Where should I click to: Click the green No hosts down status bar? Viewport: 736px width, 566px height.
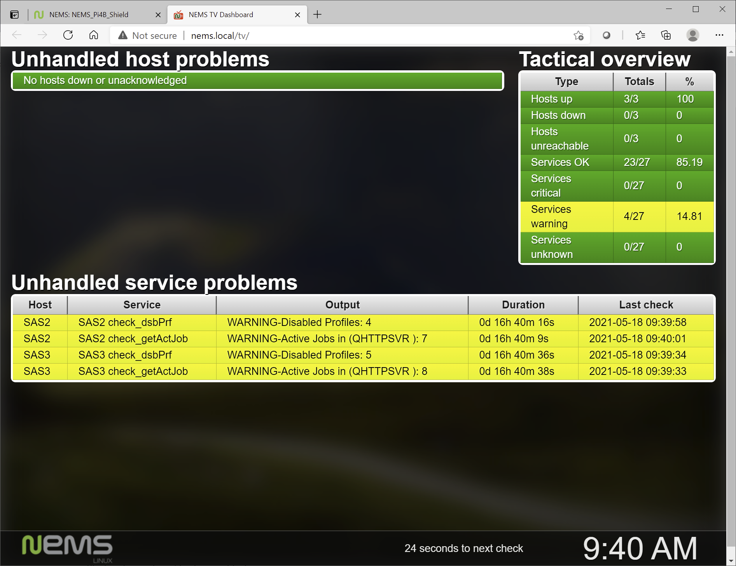click(x=257, y=80)
